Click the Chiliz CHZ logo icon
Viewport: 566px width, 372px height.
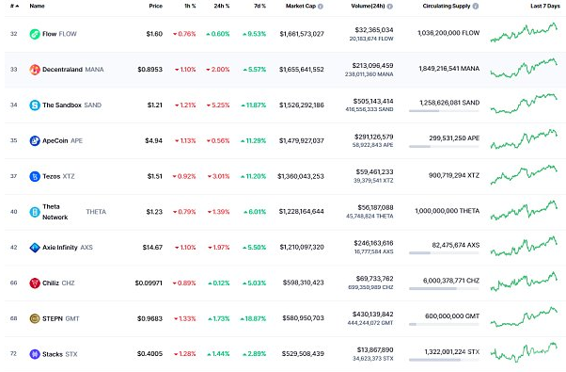coord(35,283)
